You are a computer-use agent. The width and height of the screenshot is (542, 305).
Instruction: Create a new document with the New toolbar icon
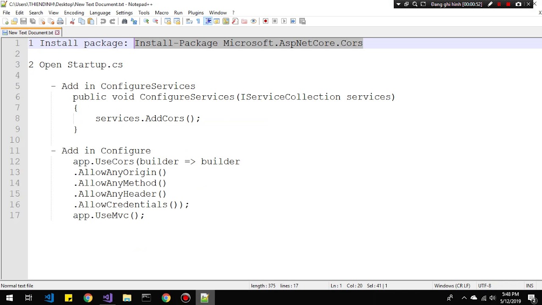[x=6, y=21]
